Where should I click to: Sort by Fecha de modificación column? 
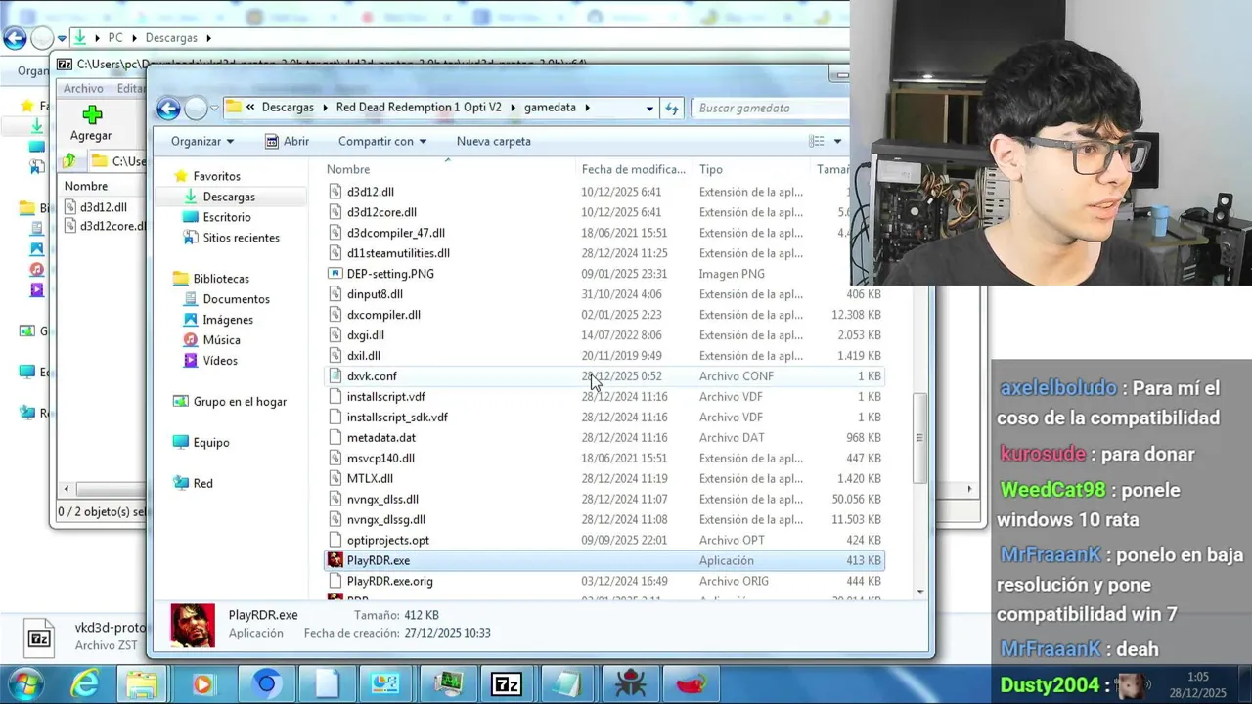[x=634, y=169]
